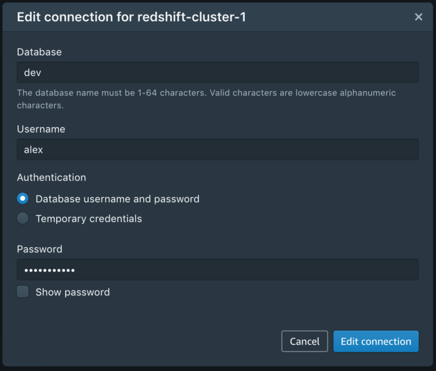Viewport: 436px width, 371px height.
Task: Focus the Username field containing alex
Action: 218,150
